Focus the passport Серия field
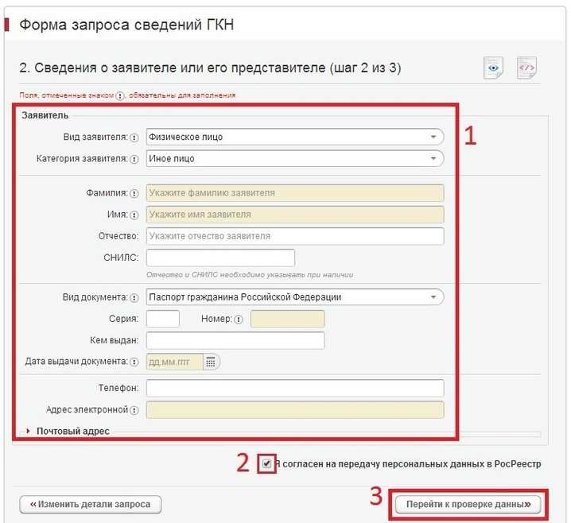The image size is (571, 523). pyautogui.click(x=163, y=319)
